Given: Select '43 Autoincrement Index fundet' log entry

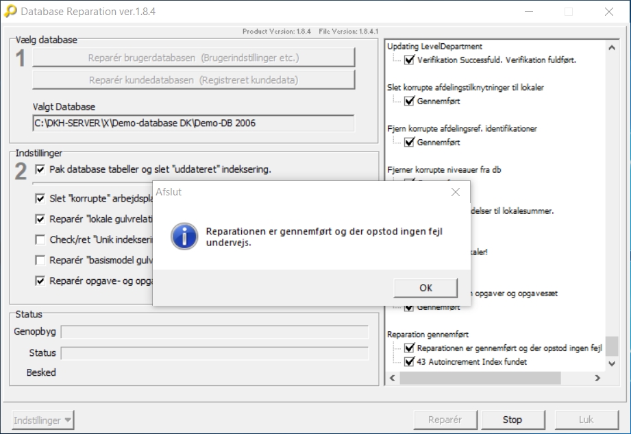Looking at the screenshot, I should [x=471, y=361].
